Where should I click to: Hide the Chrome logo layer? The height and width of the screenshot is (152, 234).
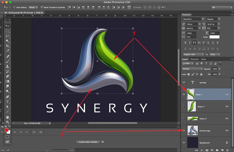point(184,131)
